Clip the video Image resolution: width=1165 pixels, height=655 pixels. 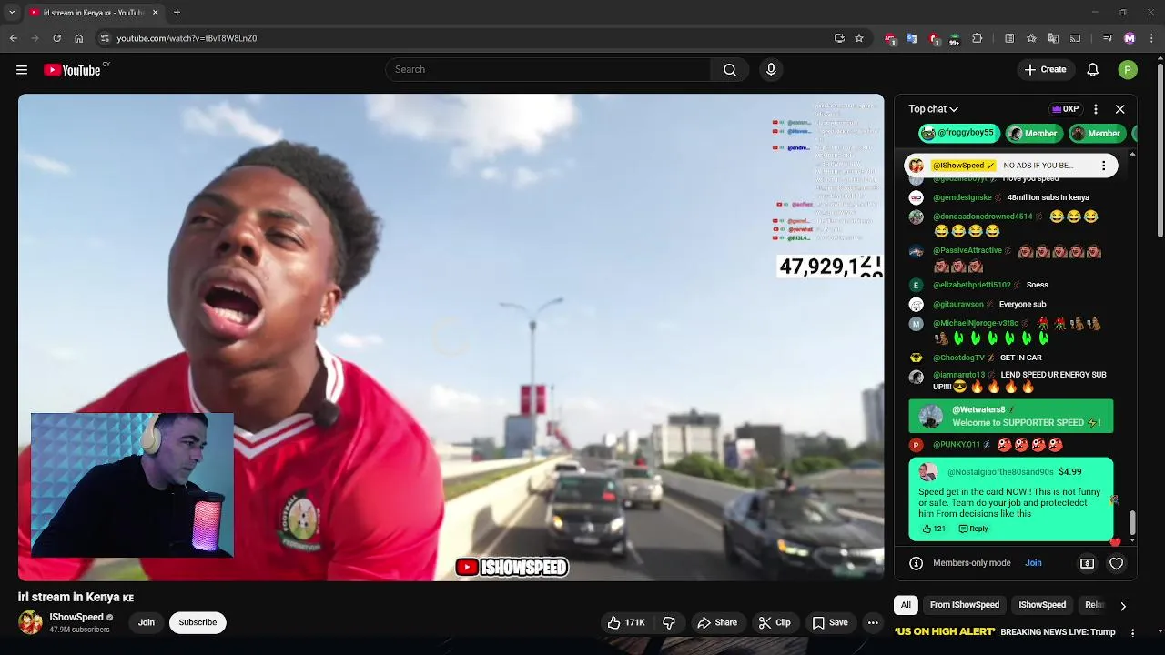point(775,623)
